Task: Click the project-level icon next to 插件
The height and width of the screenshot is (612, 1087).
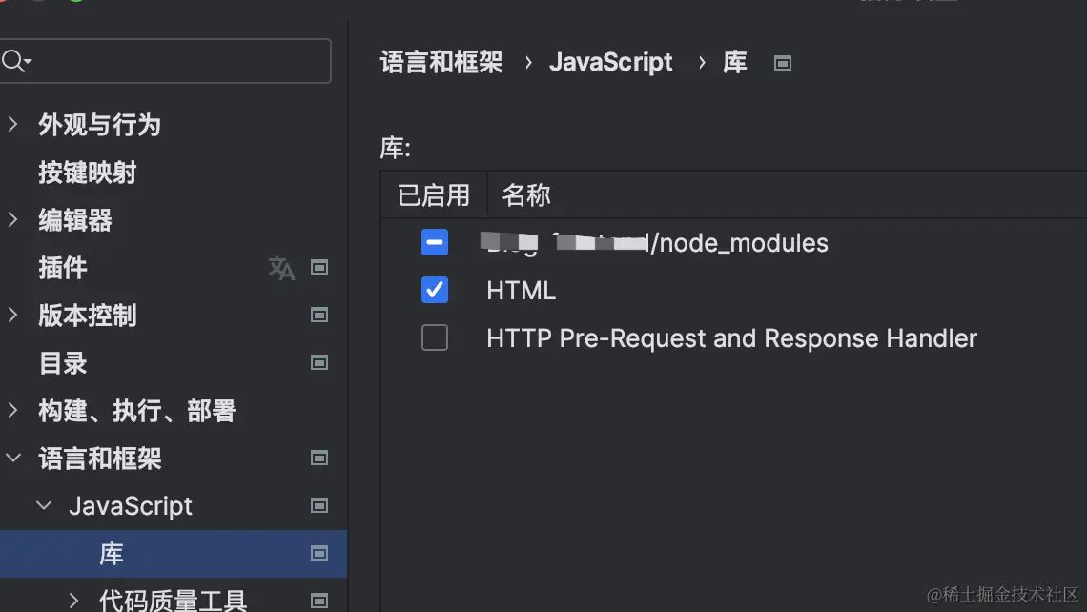Action: point(320,268)
